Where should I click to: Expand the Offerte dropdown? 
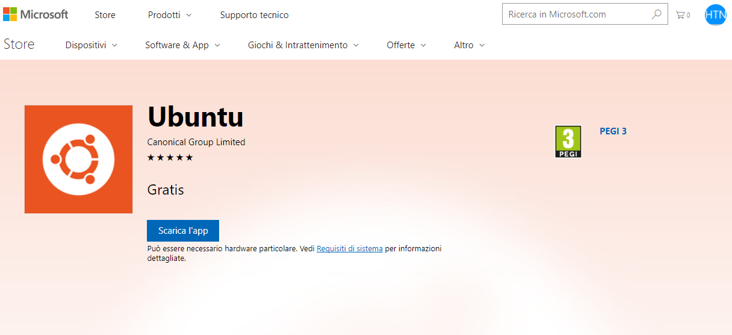(x=406, y=45)
